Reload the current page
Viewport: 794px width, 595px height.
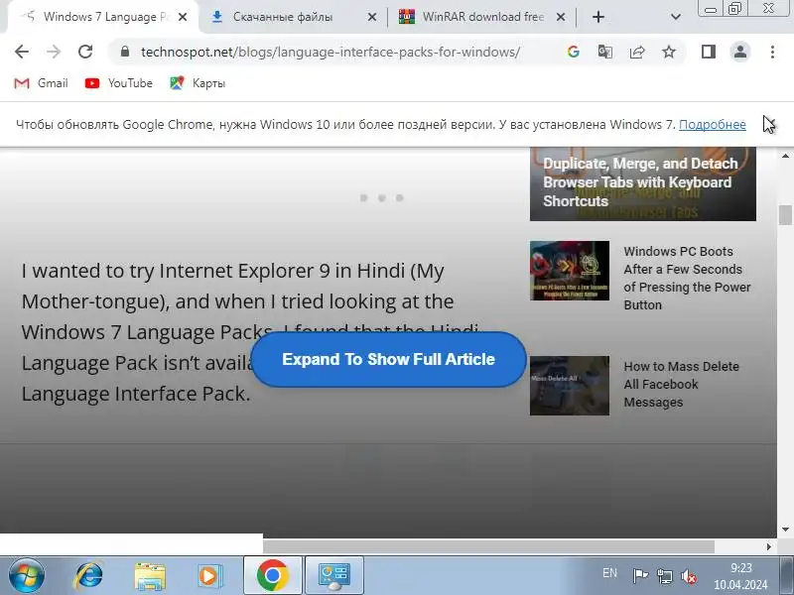[85, 52]
